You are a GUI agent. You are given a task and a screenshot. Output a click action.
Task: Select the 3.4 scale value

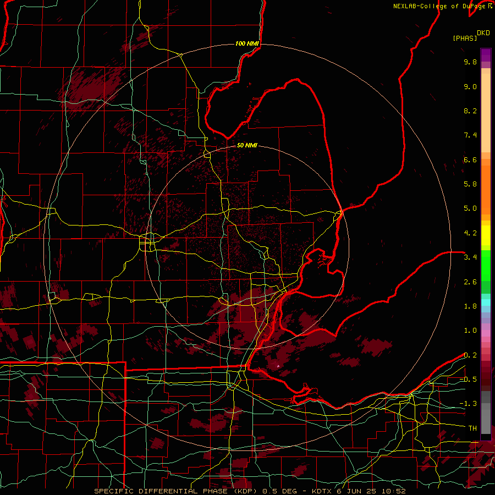(470, 257)
